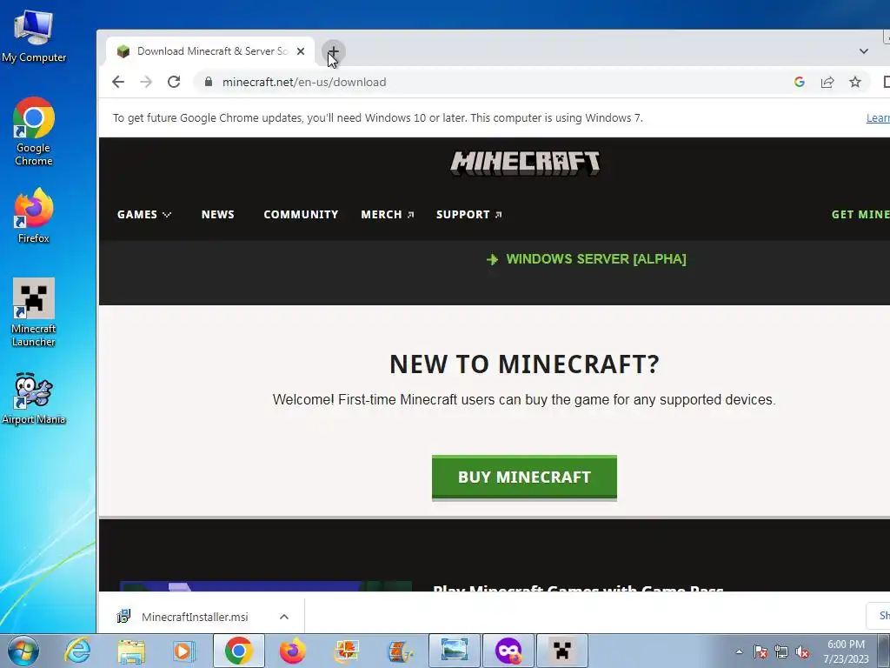Viewport: 890px width, 668px height.
Task: Close the Download Minecraft tab
Action: point(301,51)
